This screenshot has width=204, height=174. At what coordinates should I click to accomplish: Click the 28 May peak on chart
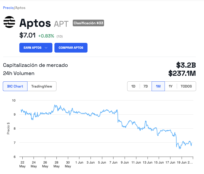55,105
